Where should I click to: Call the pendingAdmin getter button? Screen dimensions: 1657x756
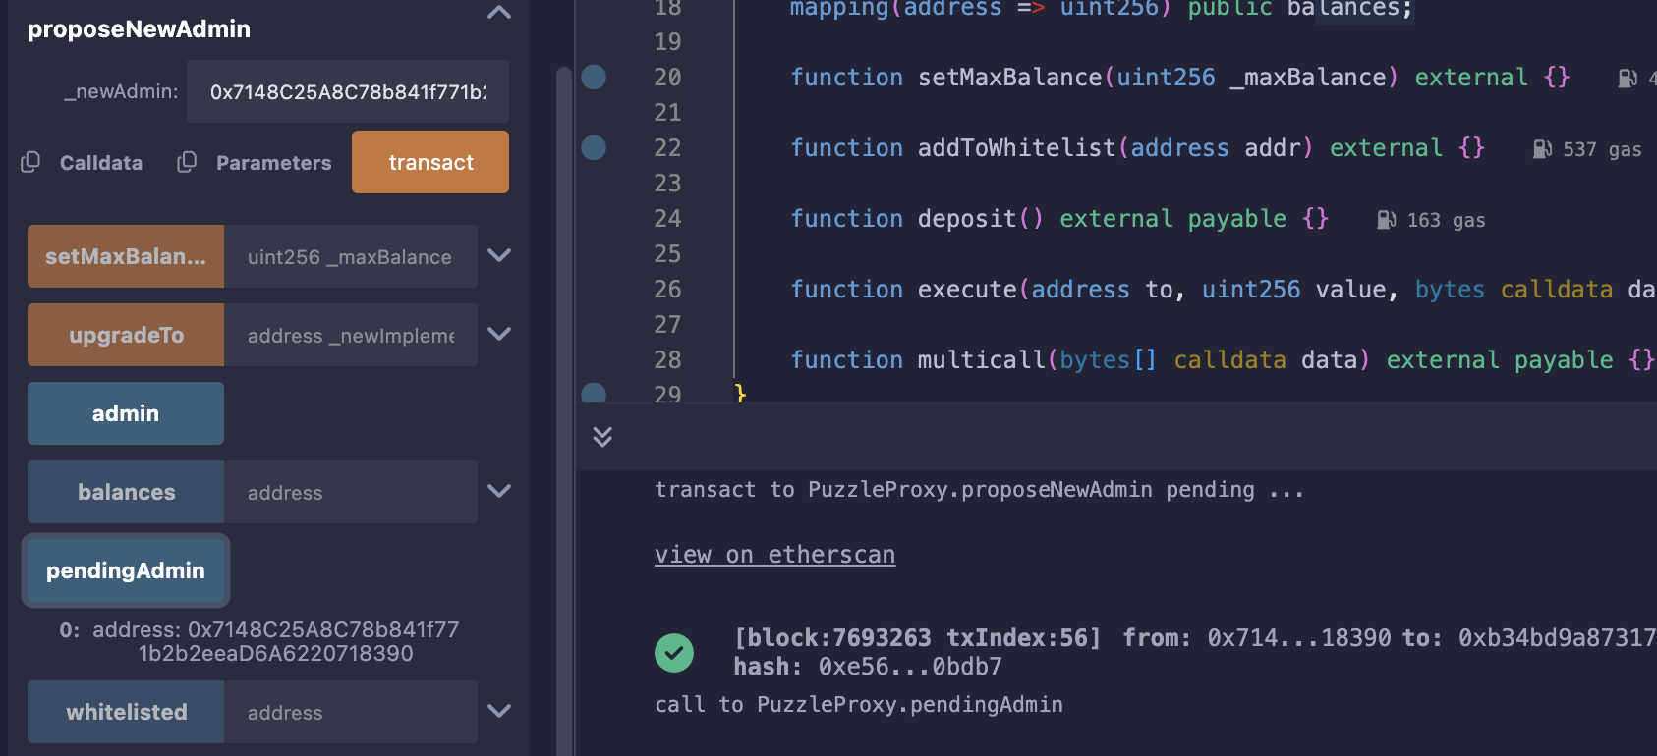click(x=126, y=570)
